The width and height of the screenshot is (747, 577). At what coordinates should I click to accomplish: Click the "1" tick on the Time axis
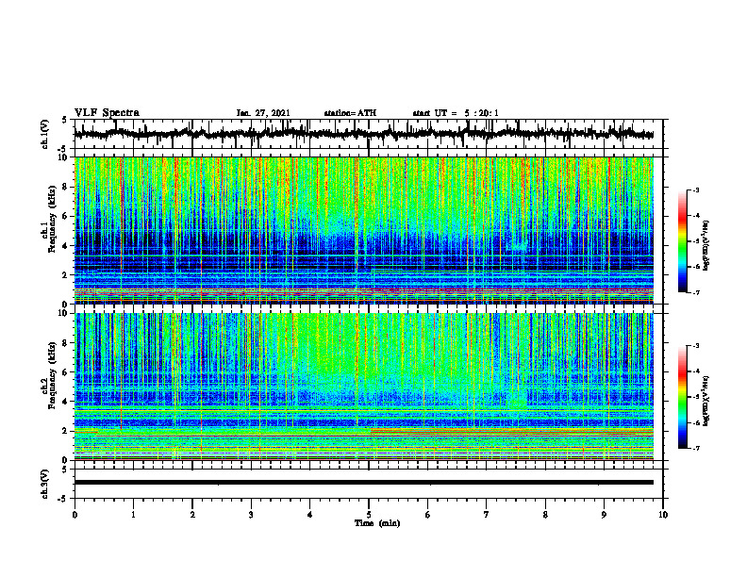coord(133,515)
